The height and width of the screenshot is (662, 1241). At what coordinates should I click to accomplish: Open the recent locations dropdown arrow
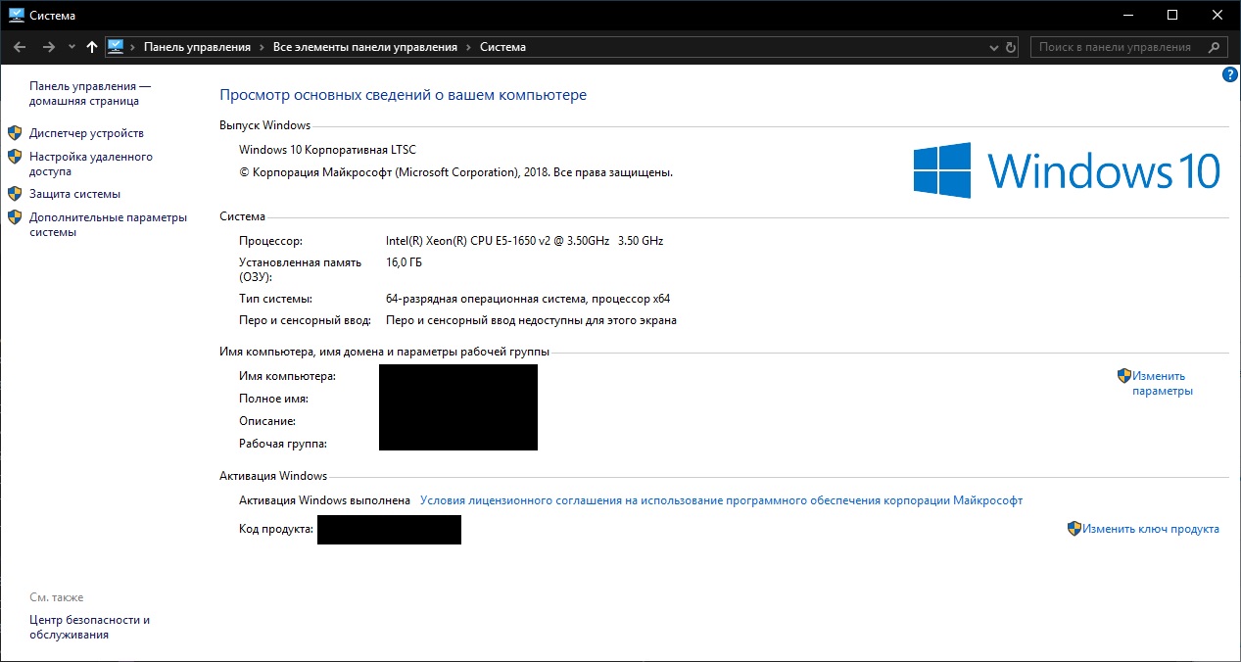(72, 47)
